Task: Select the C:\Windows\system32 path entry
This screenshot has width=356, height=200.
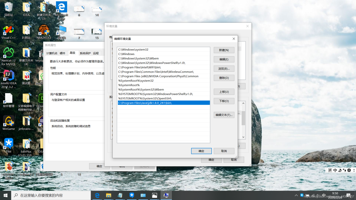Action: [164, 49]
